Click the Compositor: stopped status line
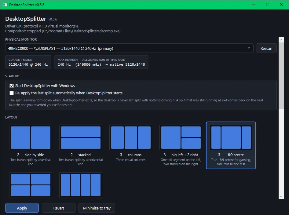 click(63, 31)
